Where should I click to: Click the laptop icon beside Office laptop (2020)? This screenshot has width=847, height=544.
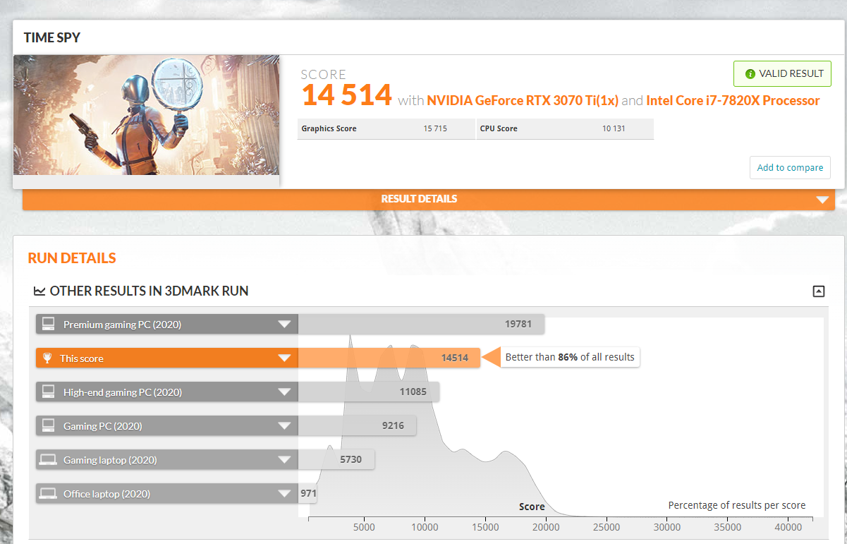click(48, 494)
